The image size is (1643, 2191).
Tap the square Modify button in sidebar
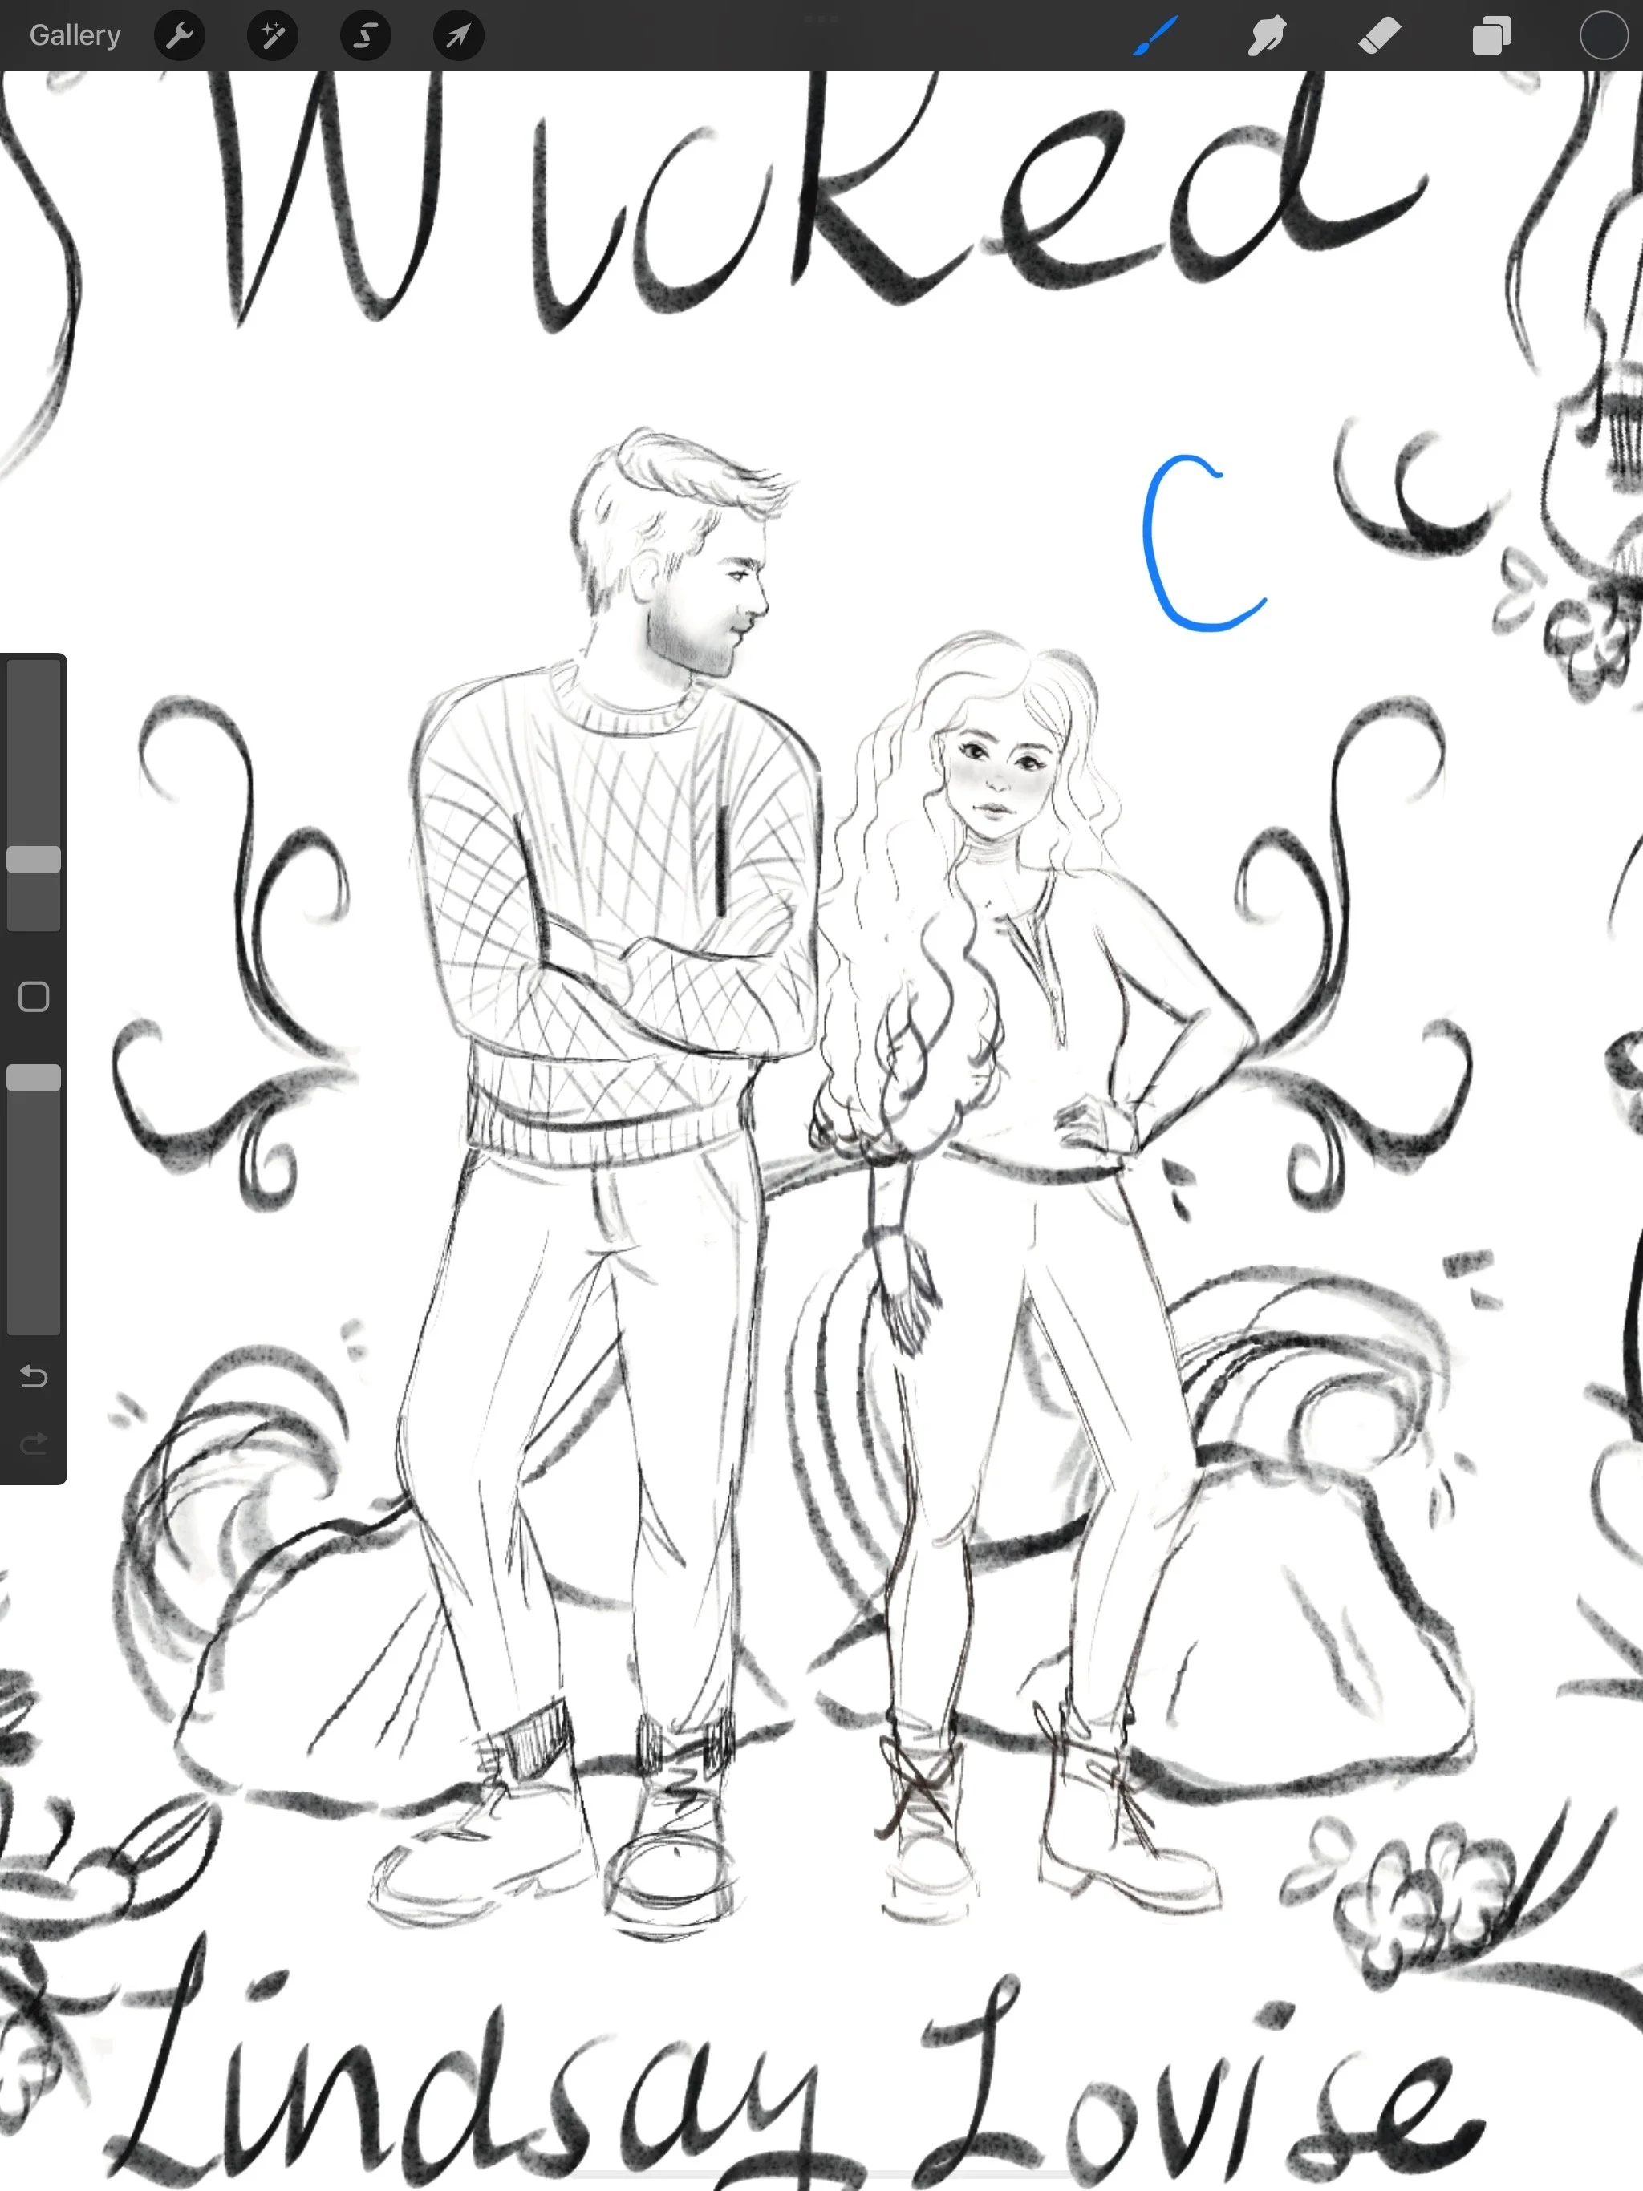click(x=34, y=996)
